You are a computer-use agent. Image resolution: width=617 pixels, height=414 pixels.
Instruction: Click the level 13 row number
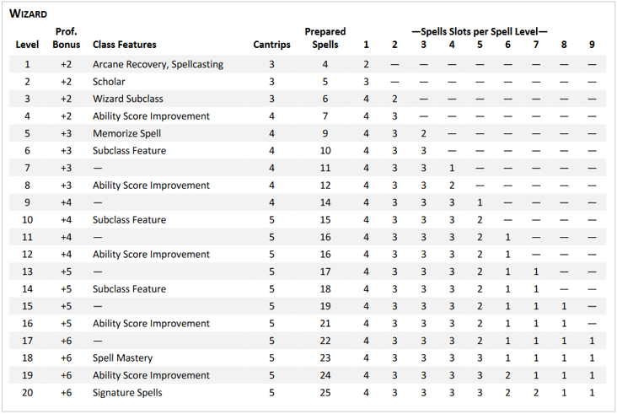[27, 272]
